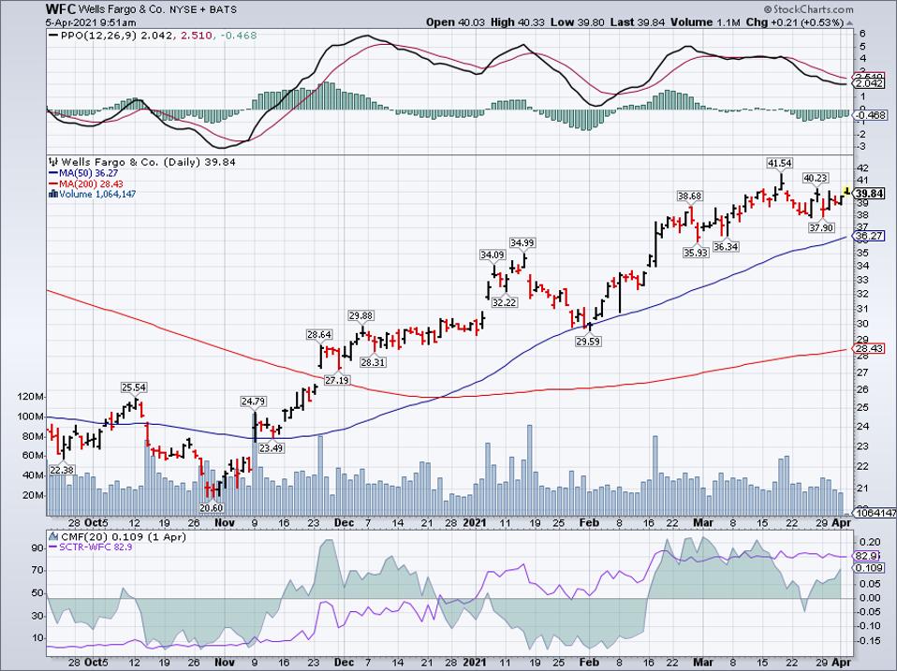This screenshot has width=897, height=671.
Task: Click the 28.31 price label
Action: point(373,362)
